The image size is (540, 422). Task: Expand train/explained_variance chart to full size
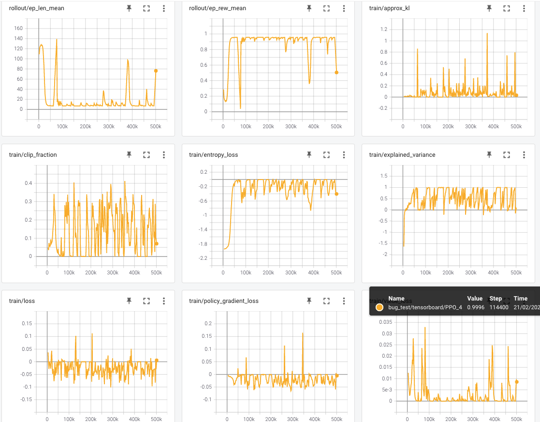click(x=507, y=155)
